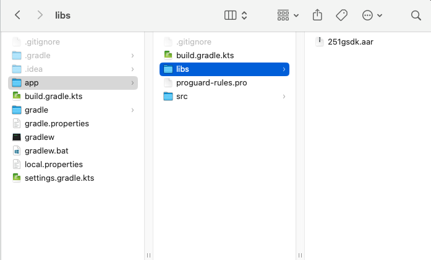Select the 251gsdk.aar file icon

tap(320, 42)
